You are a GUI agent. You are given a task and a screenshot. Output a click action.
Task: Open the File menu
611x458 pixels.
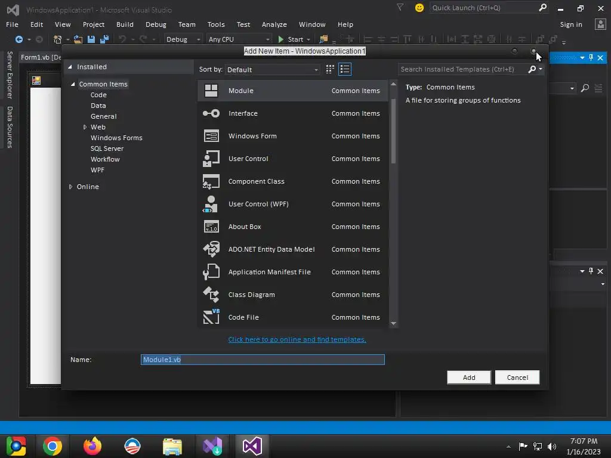coord(12,24)
